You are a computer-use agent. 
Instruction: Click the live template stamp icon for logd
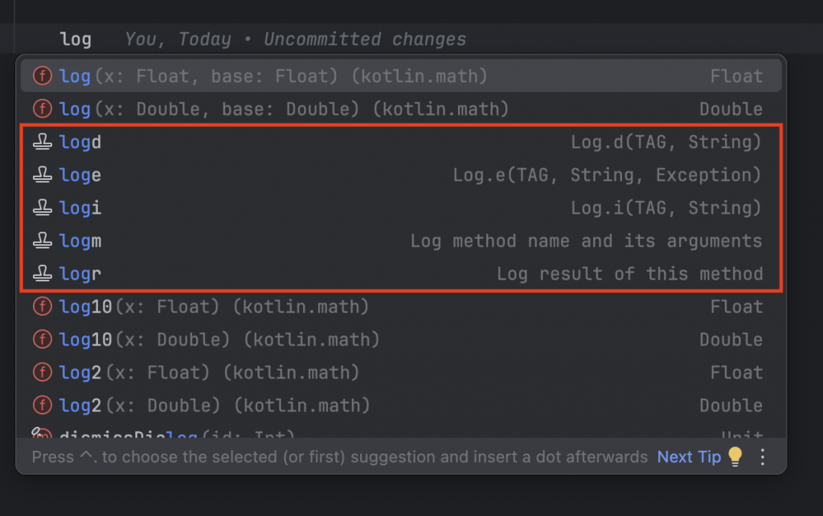(42, 142)
